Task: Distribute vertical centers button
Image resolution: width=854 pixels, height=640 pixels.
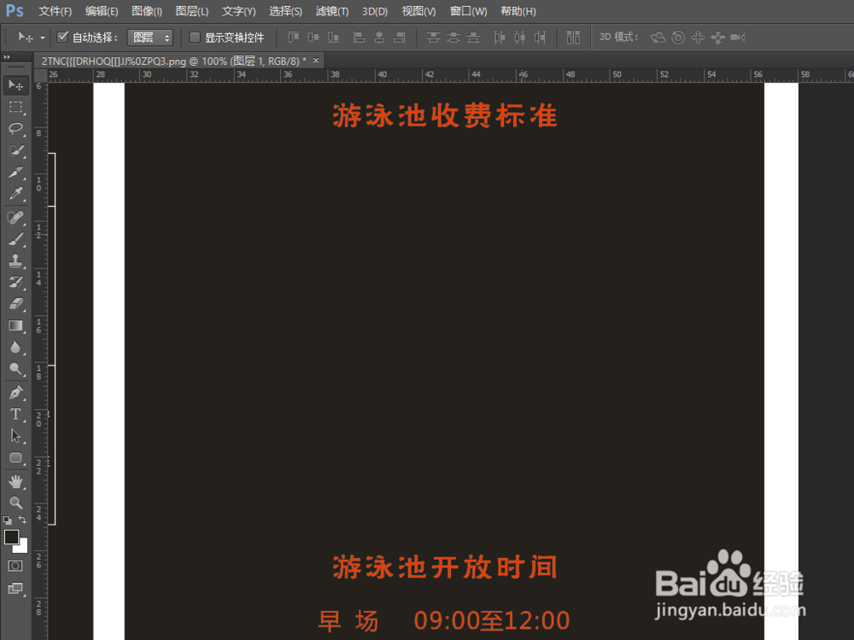Action: (x=453, y=37)
